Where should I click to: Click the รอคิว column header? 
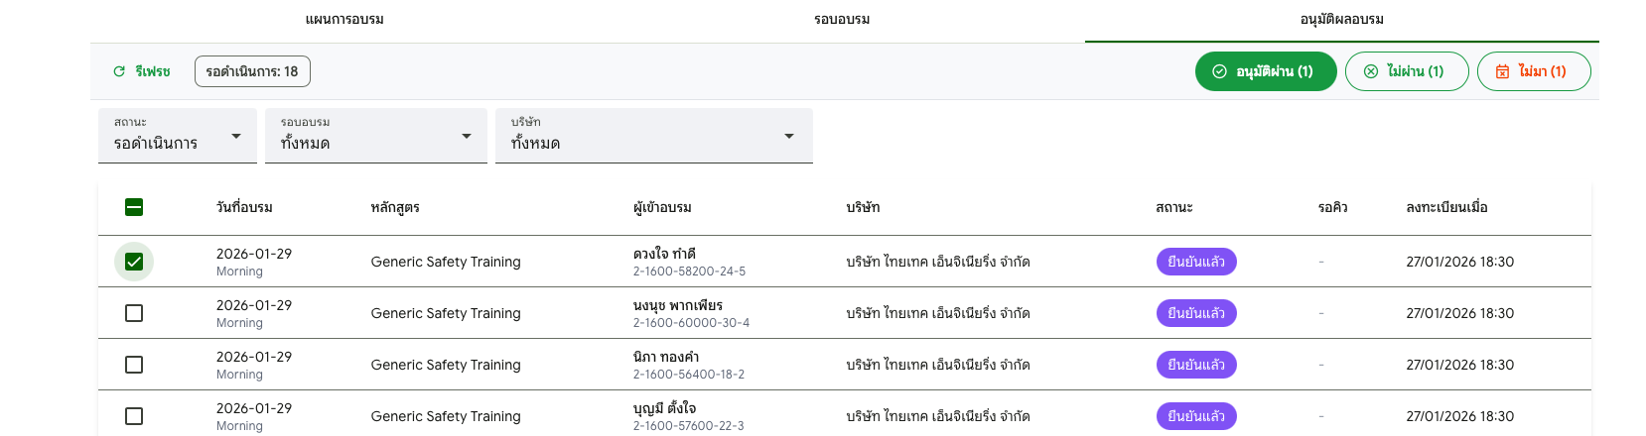1333,207
